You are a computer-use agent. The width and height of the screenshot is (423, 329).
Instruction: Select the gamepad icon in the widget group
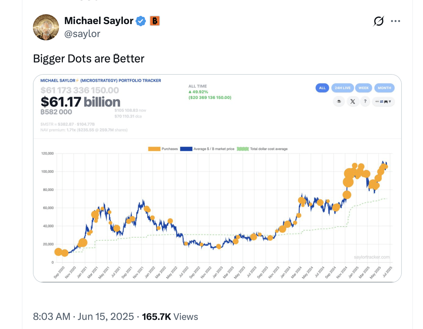click(x=386, y=101)
